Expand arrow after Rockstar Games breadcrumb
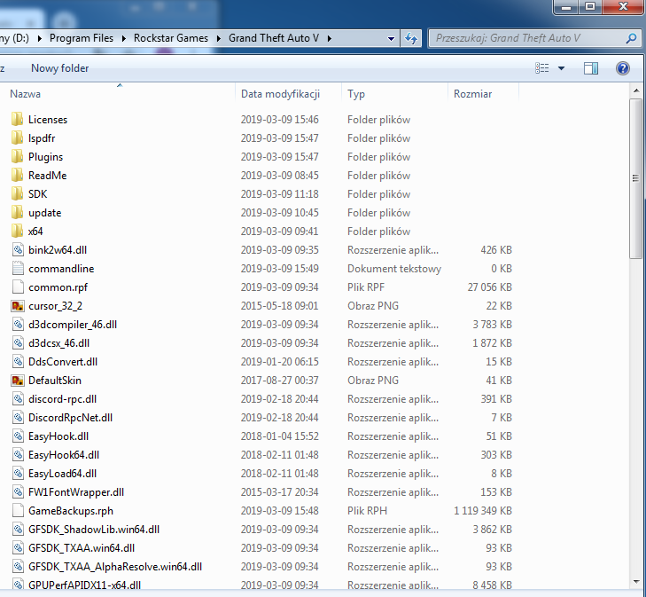 (219, 38)
